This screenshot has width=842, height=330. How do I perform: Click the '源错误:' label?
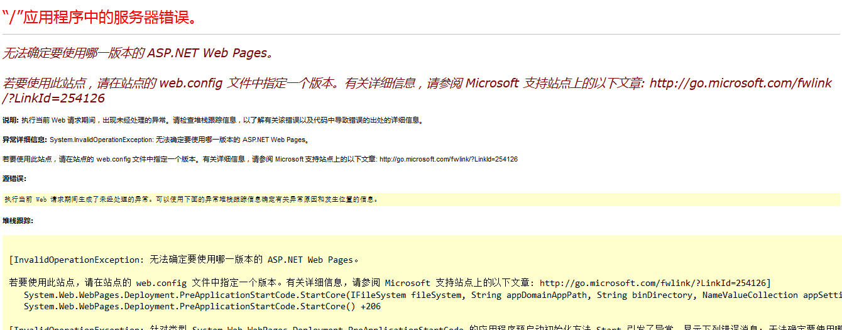click(x=14, y=179)
